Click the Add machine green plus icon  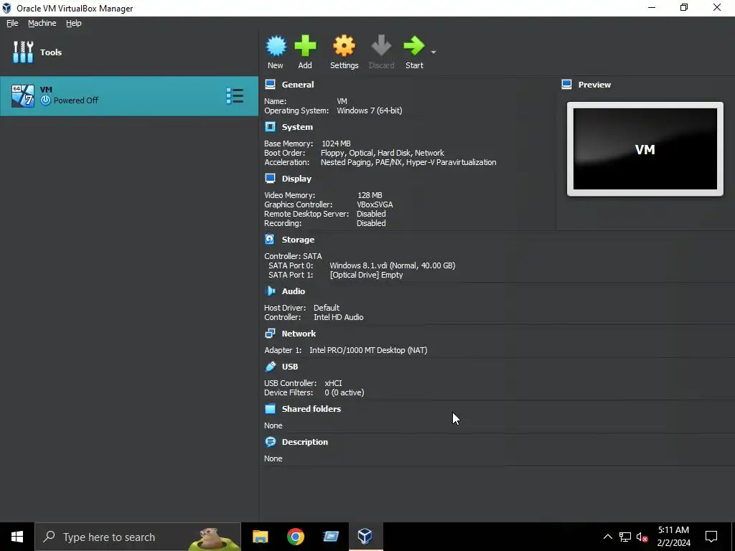click(305, 46)
